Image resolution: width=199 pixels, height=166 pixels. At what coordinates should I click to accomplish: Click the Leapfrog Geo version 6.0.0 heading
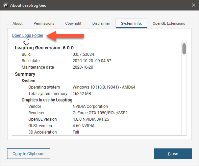[44, 48]
